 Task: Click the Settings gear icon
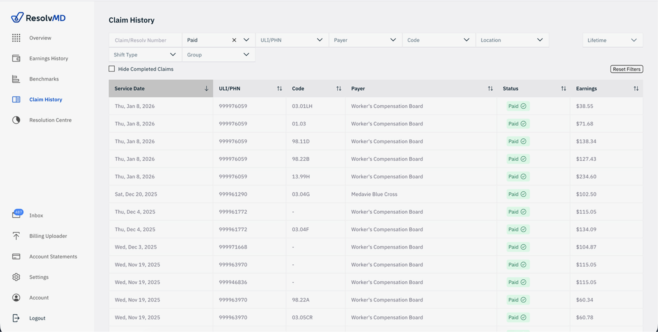click(x=16, y=277)
